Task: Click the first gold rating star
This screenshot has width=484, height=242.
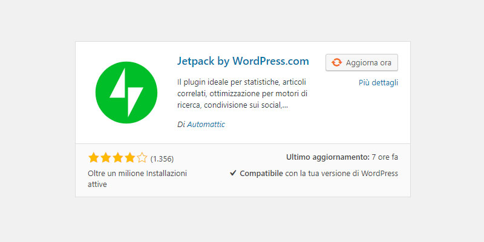Action: (x=94, y=158)
